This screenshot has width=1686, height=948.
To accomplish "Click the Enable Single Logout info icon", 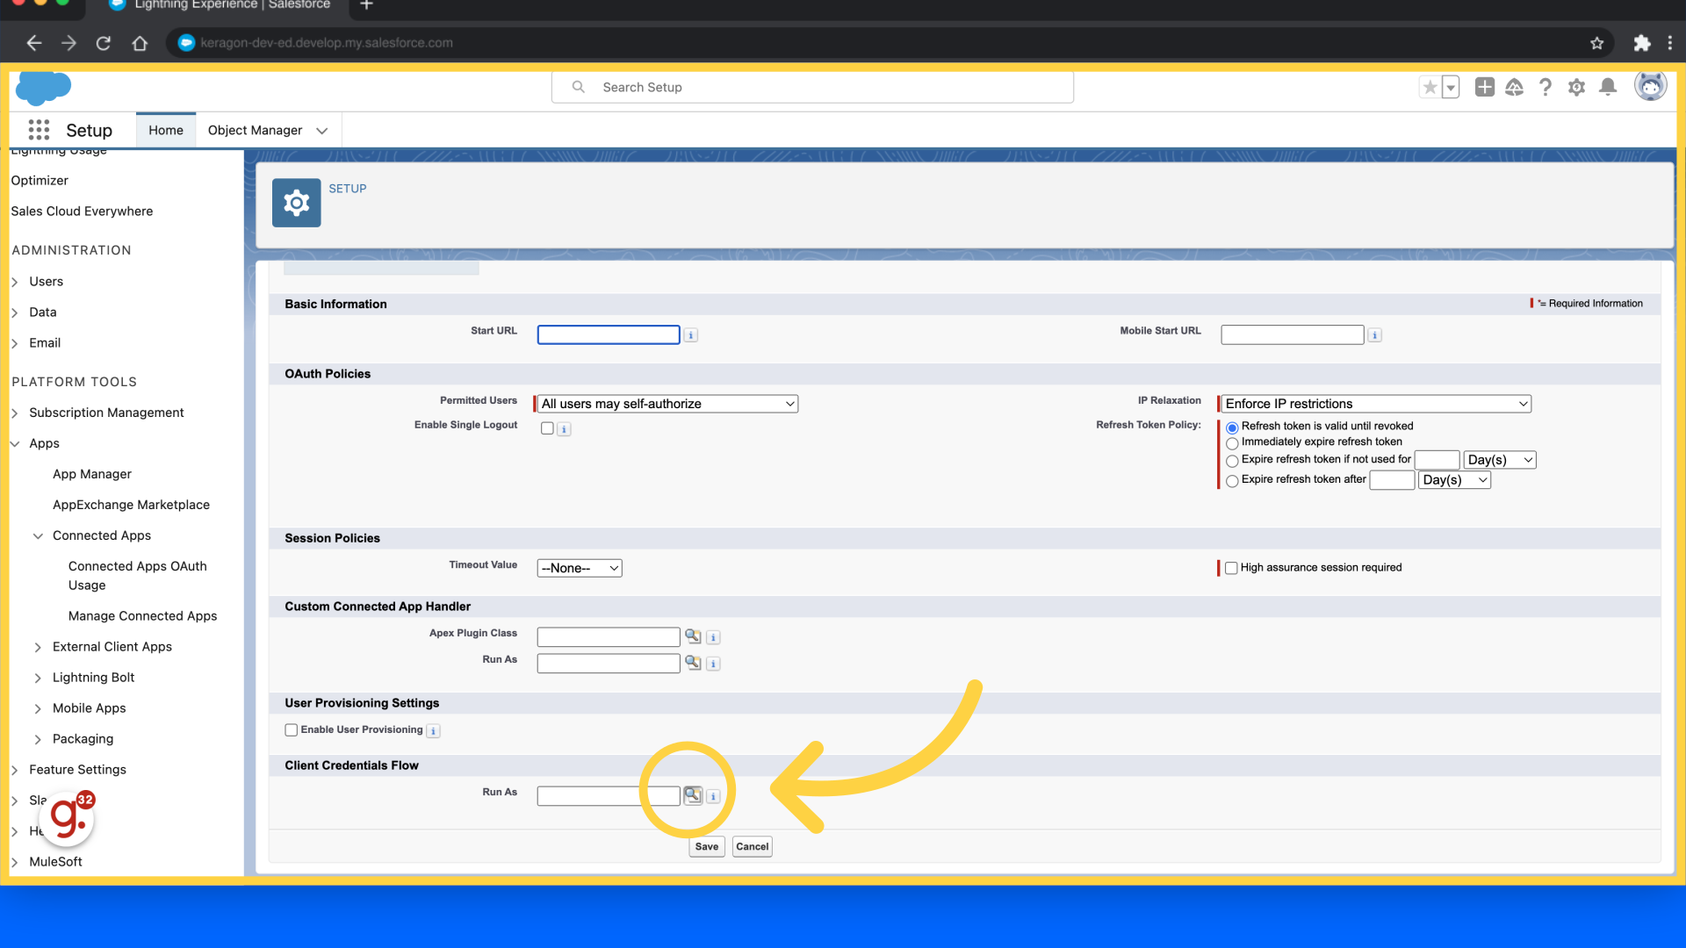I will 565,429.
